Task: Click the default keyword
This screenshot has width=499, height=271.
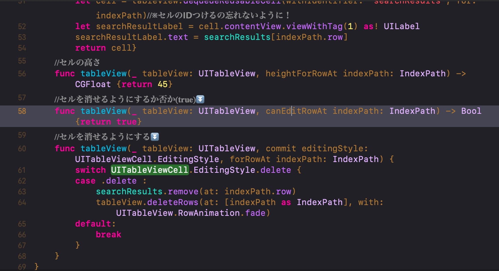Action: tap(93, 224)
